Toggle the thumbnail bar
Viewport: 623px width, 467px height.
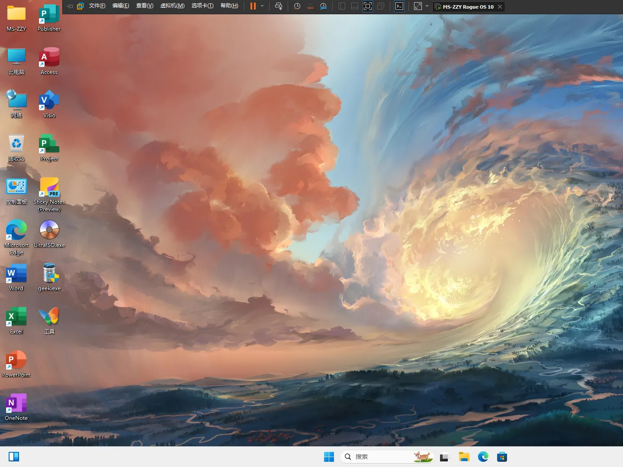(x=354, y=6)
